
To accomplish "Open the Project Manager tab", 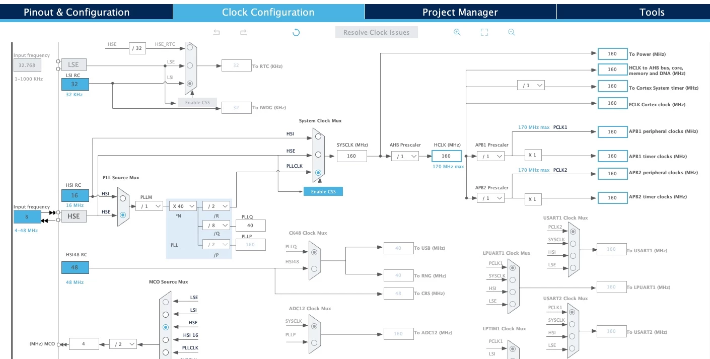I will (x=460, y=12).
